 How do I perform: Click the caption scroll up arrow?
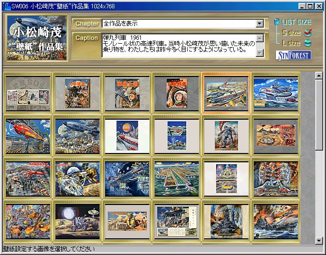(260, 38)
